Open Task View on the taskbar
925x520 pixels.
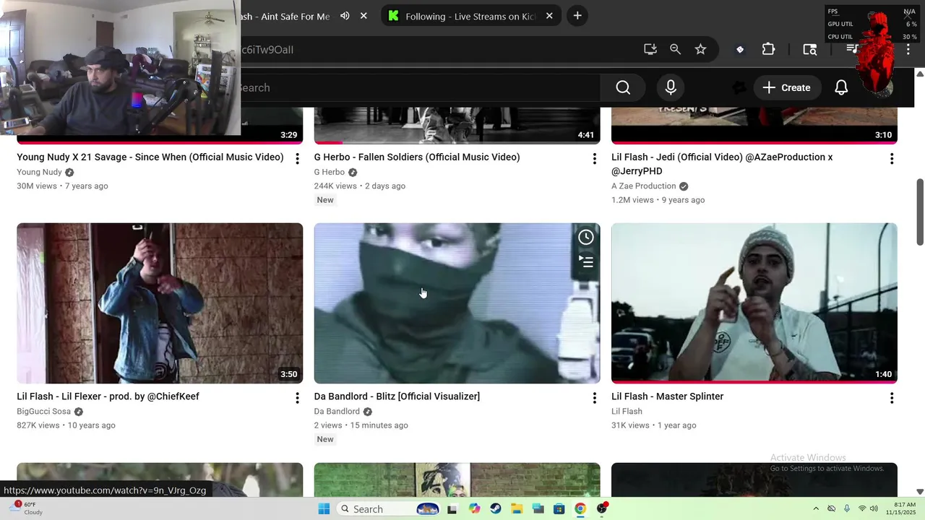(452, 509)
